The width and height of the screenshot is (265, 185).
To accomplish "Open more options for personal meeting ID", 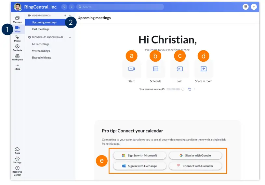I will click(x=194, y=89).
